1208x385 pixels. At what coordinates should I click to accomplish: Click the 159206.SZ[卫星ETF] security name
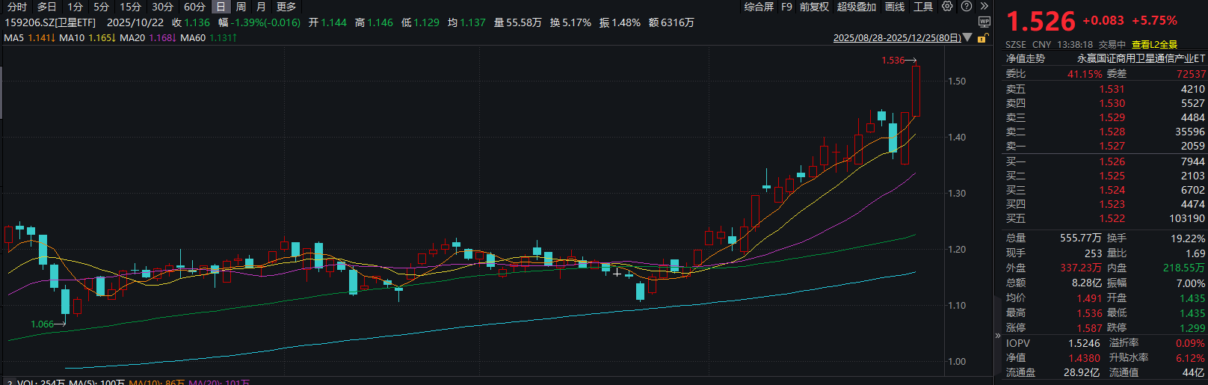point(51,23)
